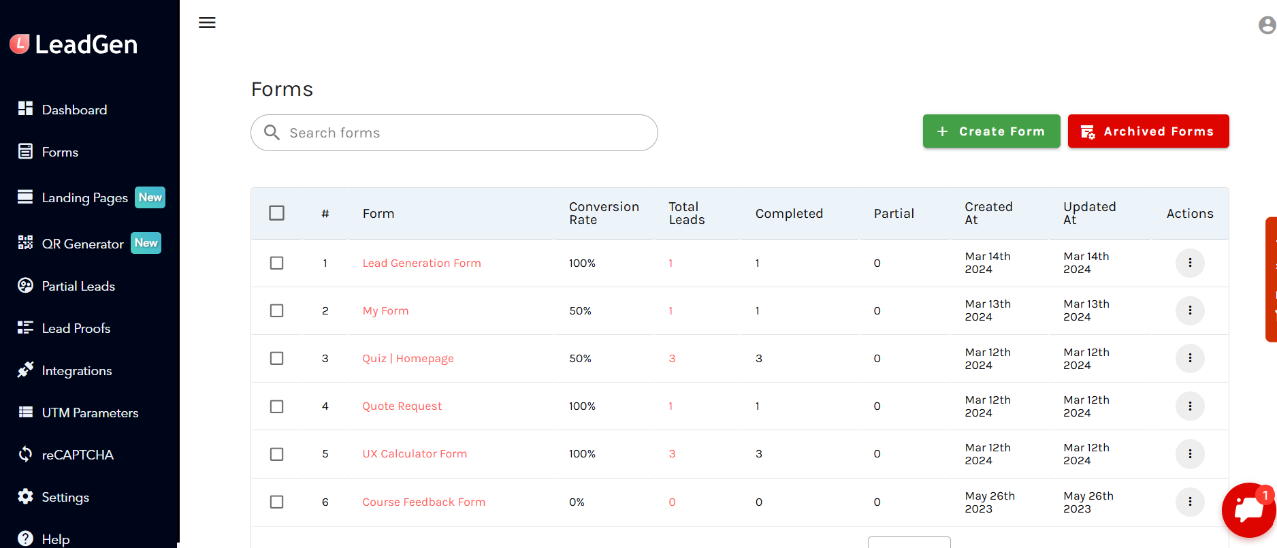Open actions menu for UX Calculator Form
This screenshot has width=1277, height=548.
(1190, 454)
